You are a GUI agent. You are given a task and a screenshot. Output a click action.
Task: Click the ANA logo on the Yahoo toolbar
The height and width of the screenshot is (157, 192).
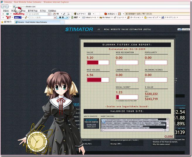tap(18, 18)
